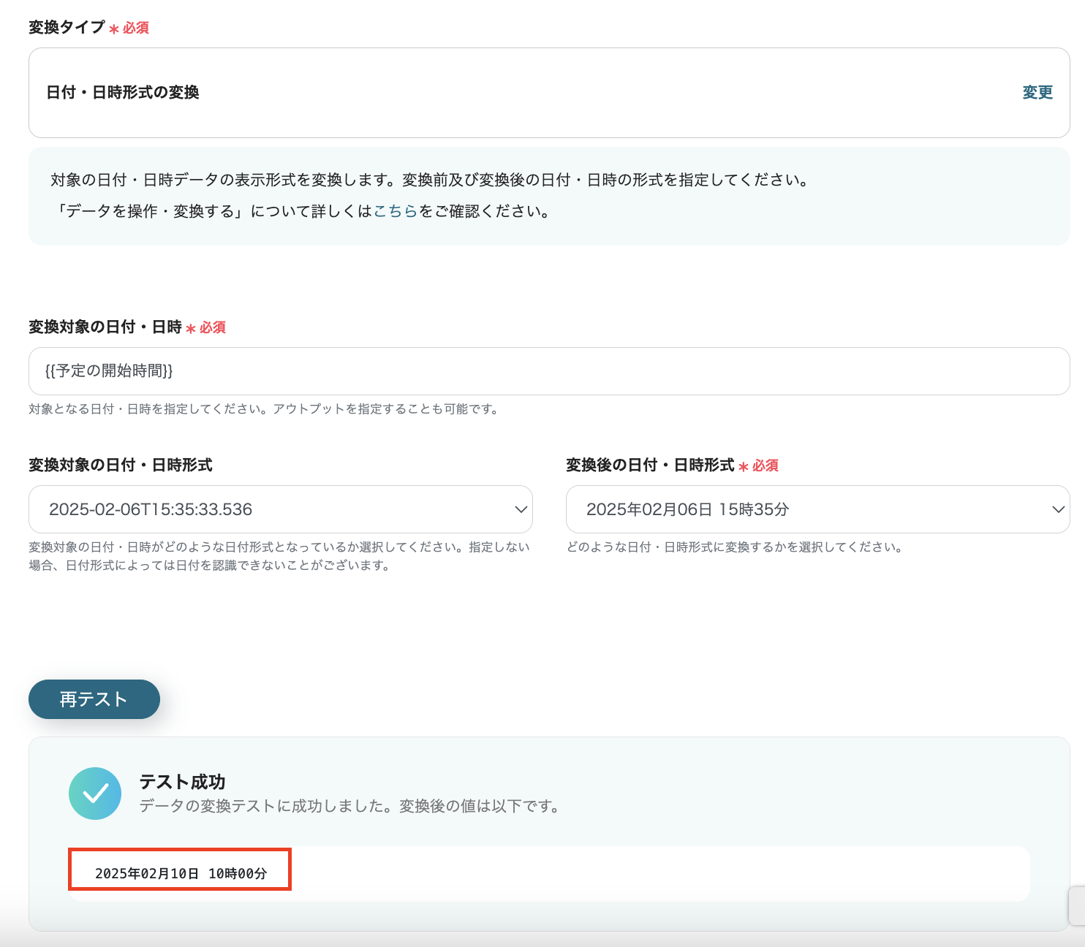Expand the chevron on source format dropdown
Image resolution: width=1085 pixels, height=947 pixels.
[521, 509]
